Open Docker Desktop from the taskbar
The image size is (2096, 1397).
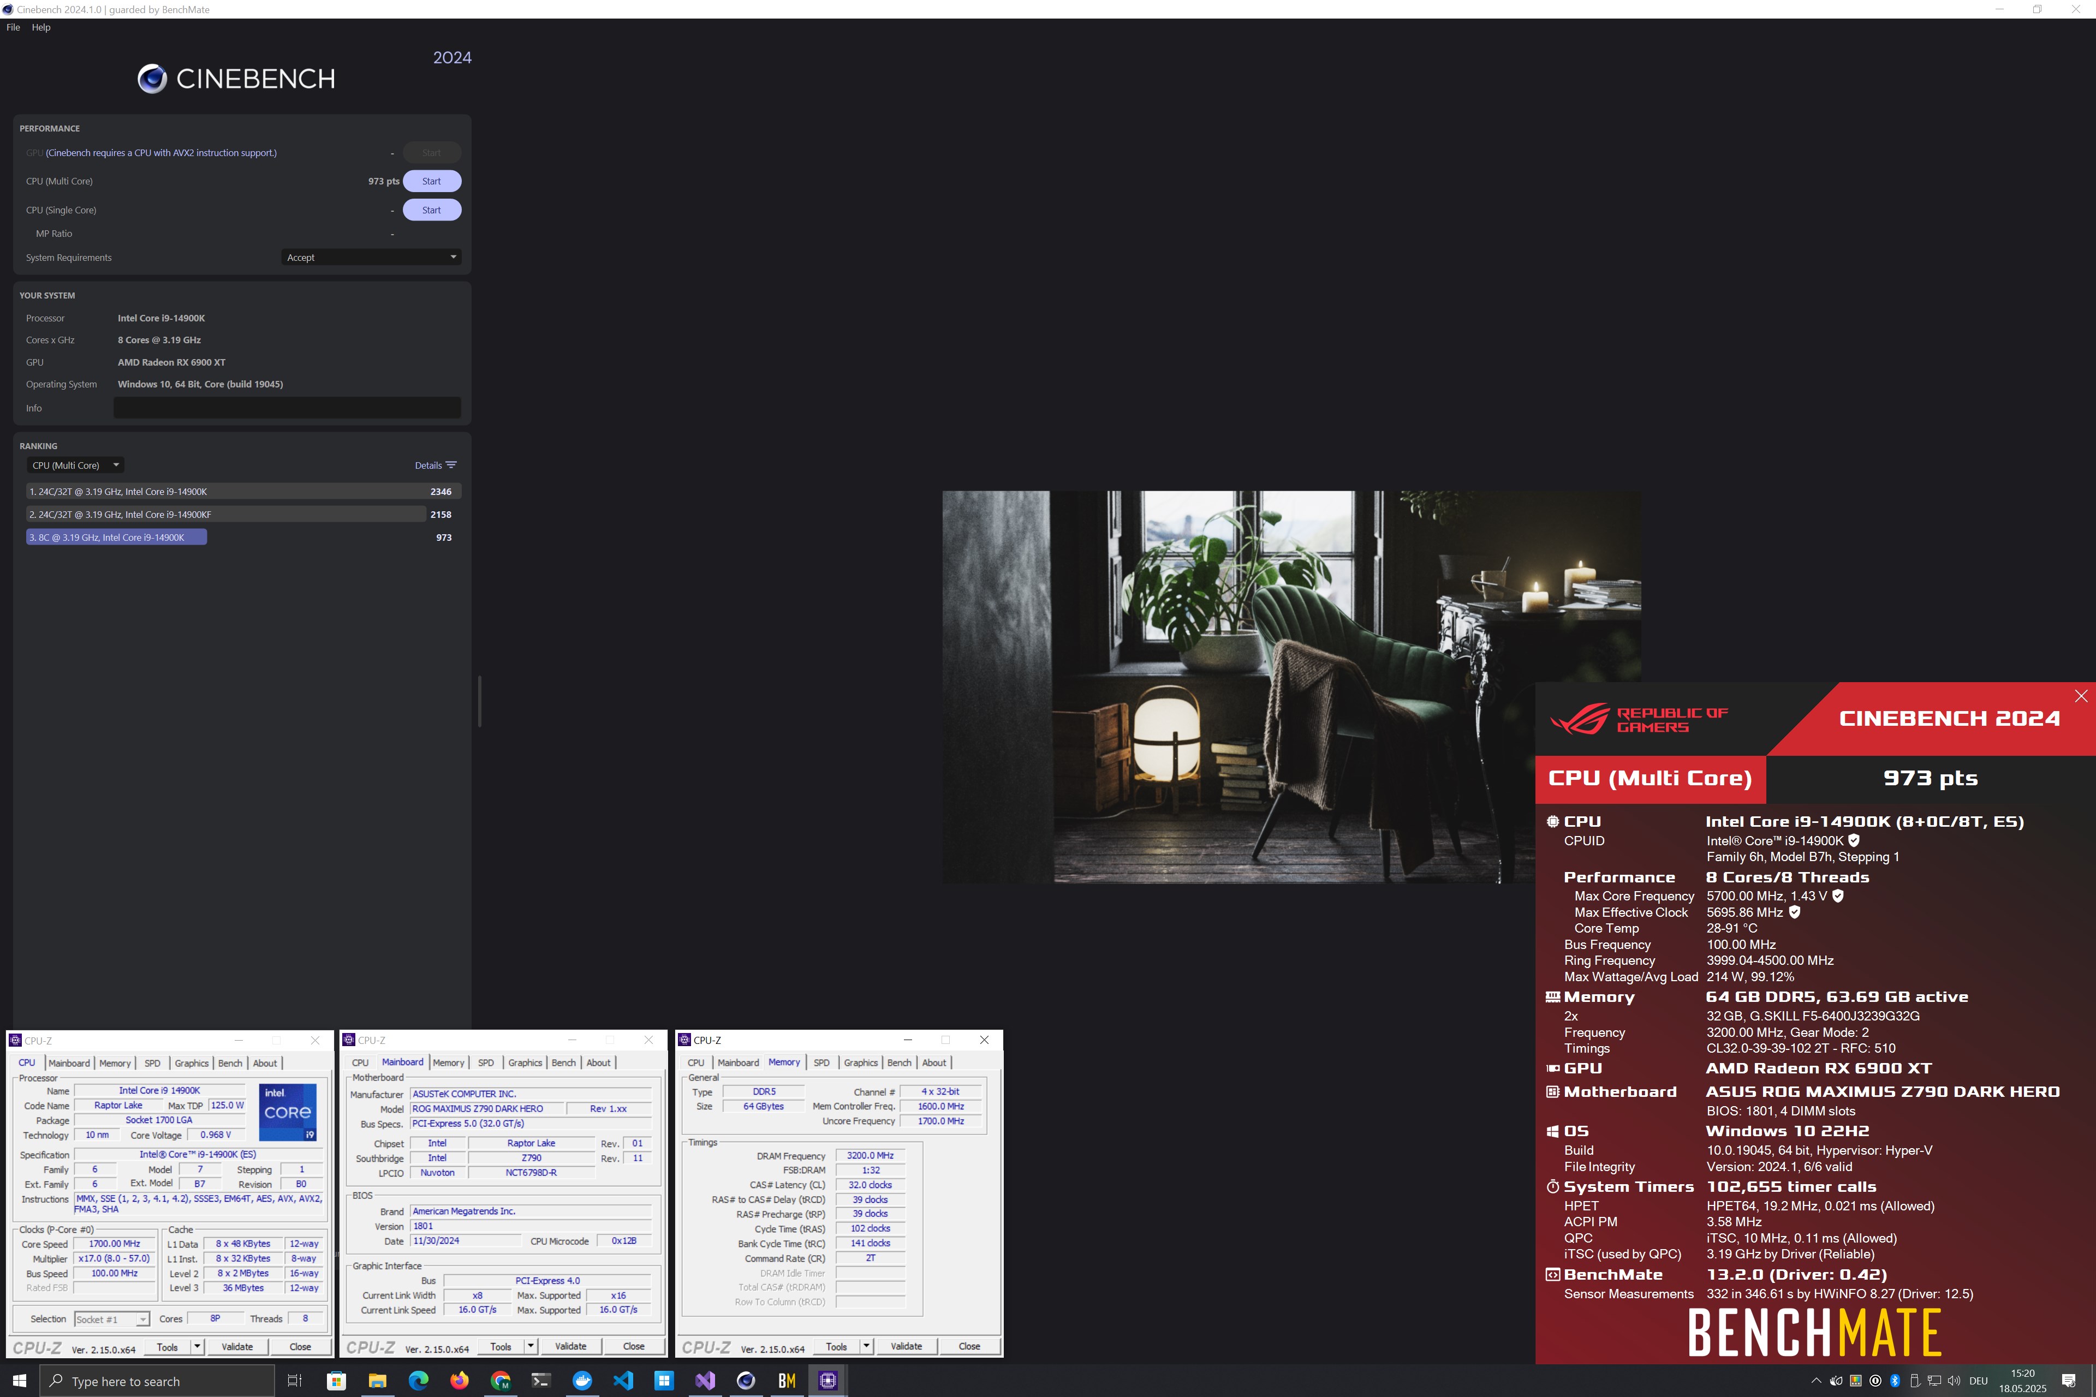(x=582, y=1381)
